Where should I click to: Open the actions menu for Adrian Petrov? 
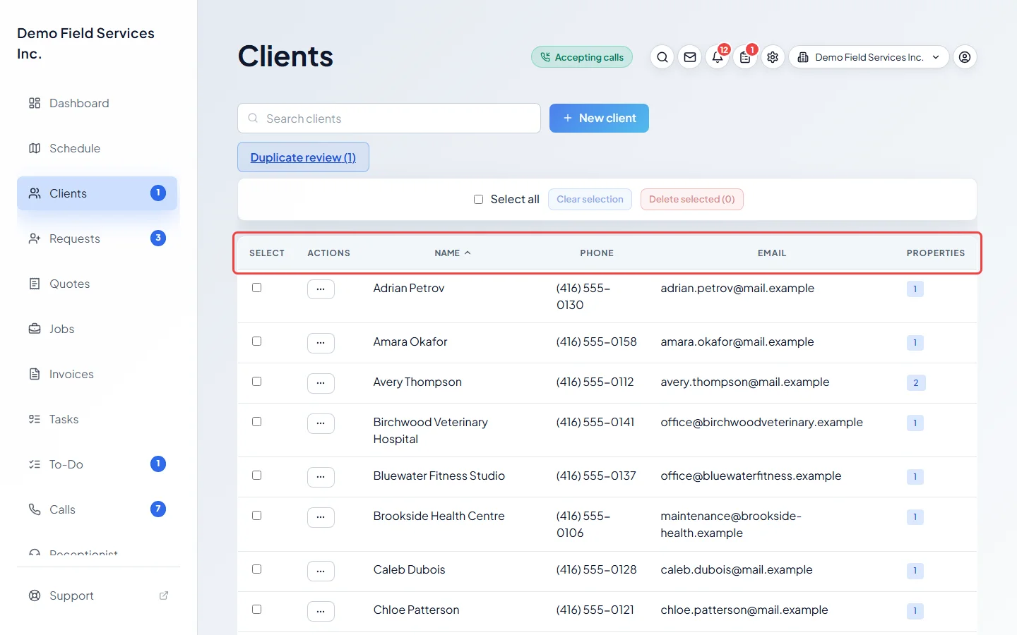321,289
